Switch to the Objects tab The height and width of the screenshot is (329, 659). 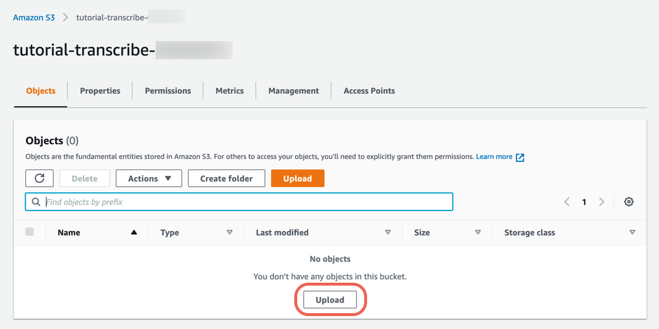41,91
